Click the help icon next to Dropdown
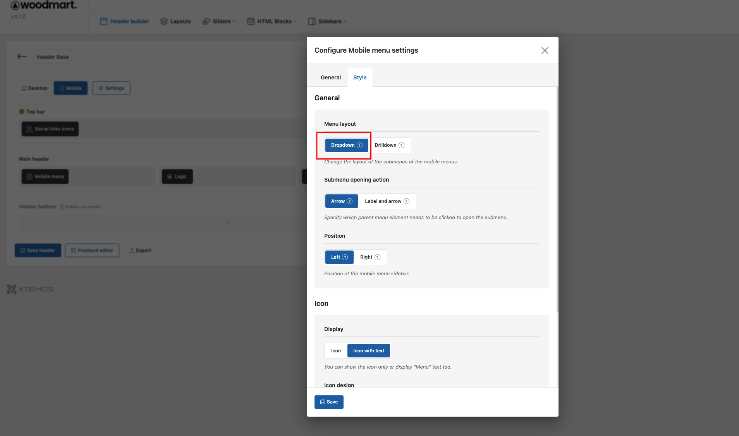This screenshot has height=436, width=739. click(x=359, y=146)
